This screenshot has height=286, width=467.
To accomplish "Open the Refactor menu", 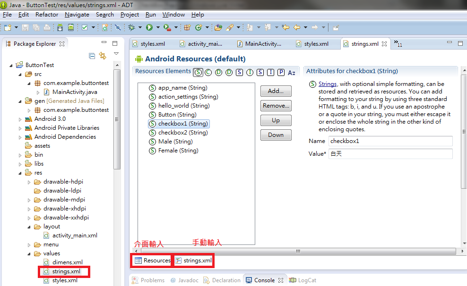I will [47, 15].
